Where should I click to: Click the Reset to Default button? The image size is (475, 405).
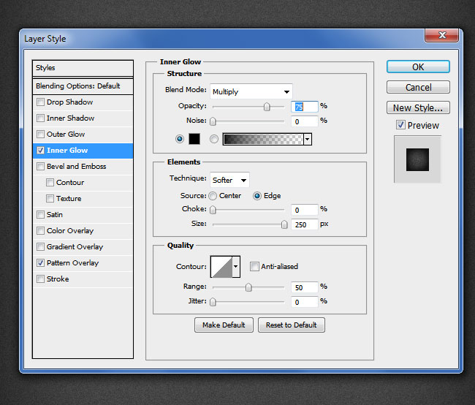click(291, 325)
